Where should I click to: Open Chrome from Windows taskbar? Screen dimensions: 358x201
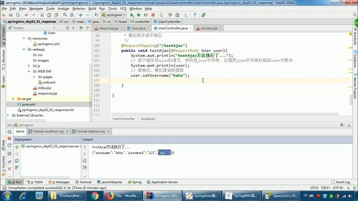(95, 196)
